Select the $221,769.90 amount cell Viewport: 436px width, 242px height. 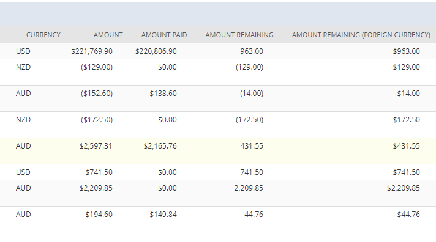coord(92,51)
